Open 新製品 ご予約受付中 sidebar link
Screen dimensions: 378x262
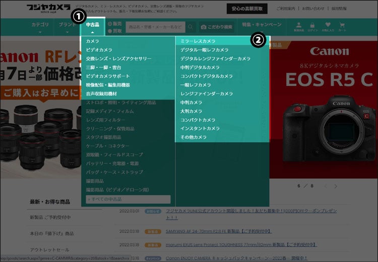tap(50, 217)
